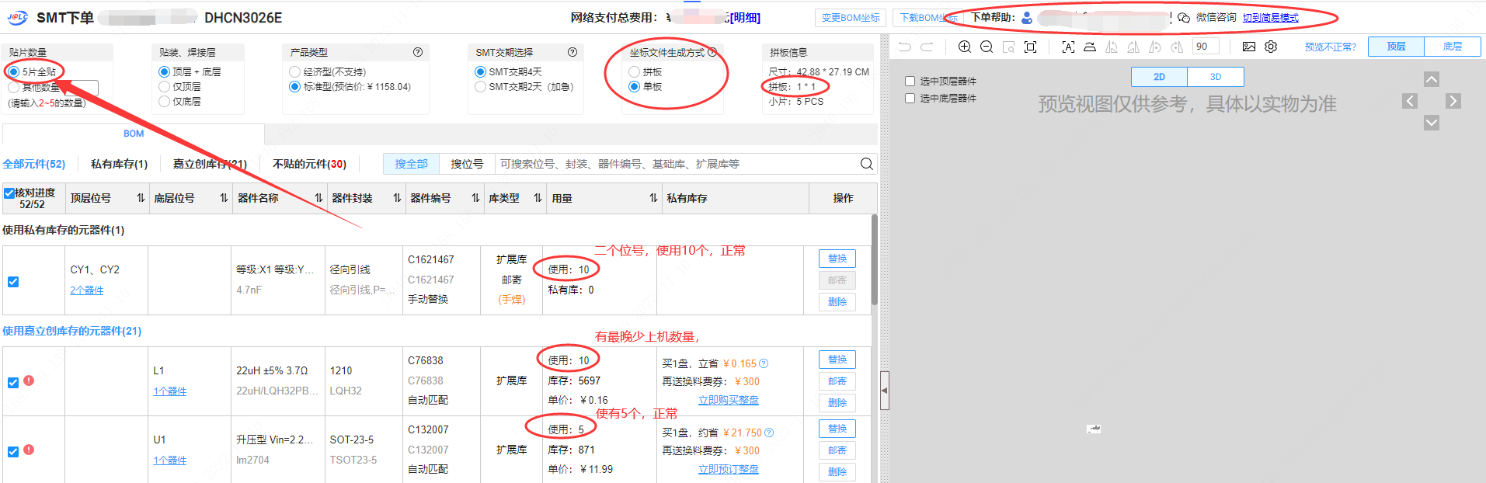Select the 仅顶层 radio option
The width and height of the screenshot is (1486, 483).
coord(164,86)
